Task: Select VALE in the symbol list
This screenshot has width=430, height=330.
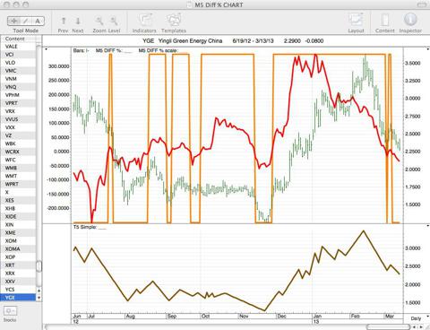Action: [18, 47]
